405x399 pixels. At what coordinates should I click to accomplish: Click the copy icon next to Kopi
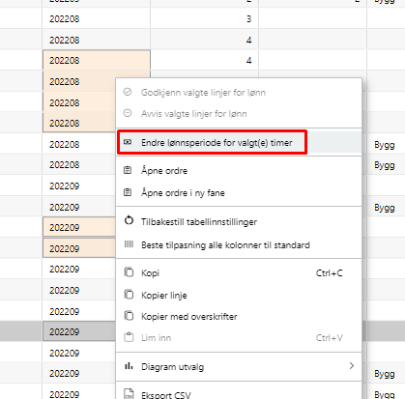129,272
